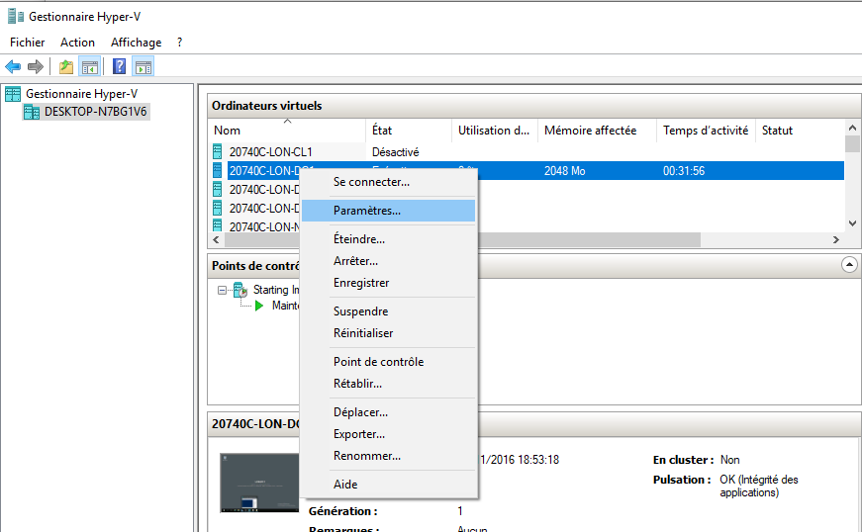The width and height of the screenshot is (862, 532).
Task: Sort by the Statut column header
Action: pos(800,131)
